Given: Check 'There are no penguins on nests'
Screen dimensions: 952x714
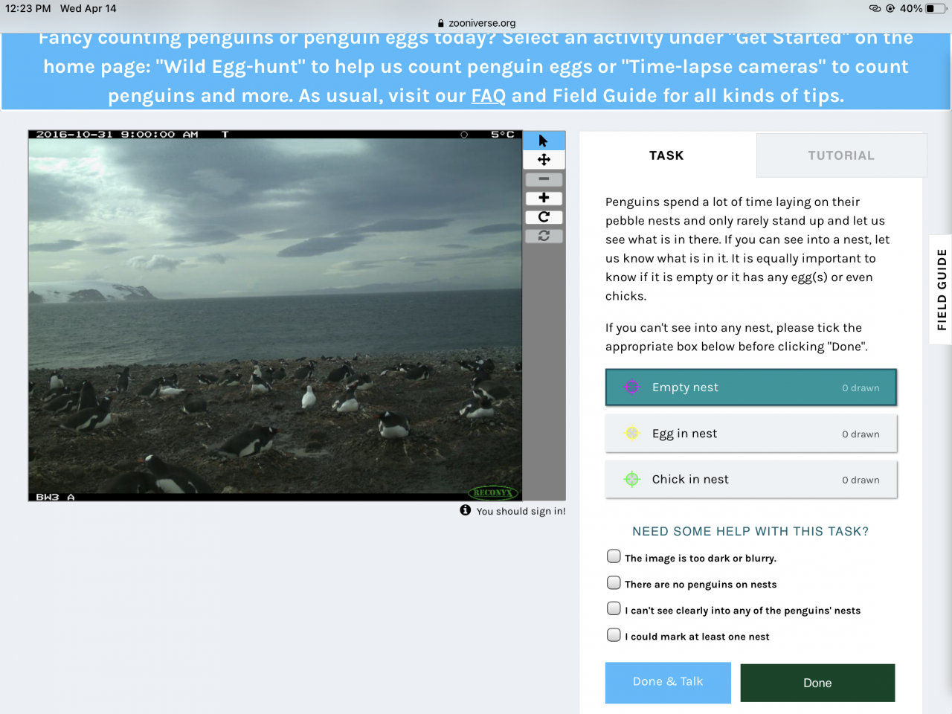Looking at the screenshot, I should pyautogui.click(x=614, y=582).
